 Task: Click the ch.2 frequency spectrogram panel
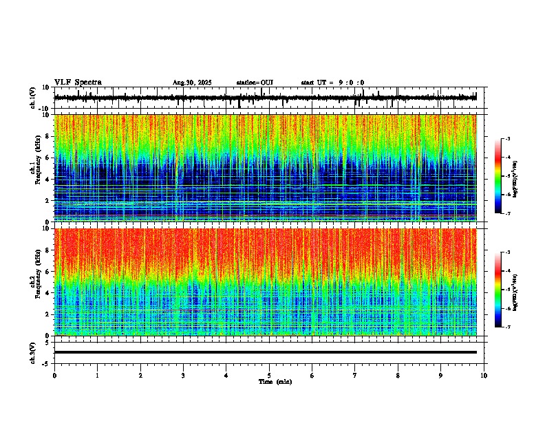tap(266, 282)
